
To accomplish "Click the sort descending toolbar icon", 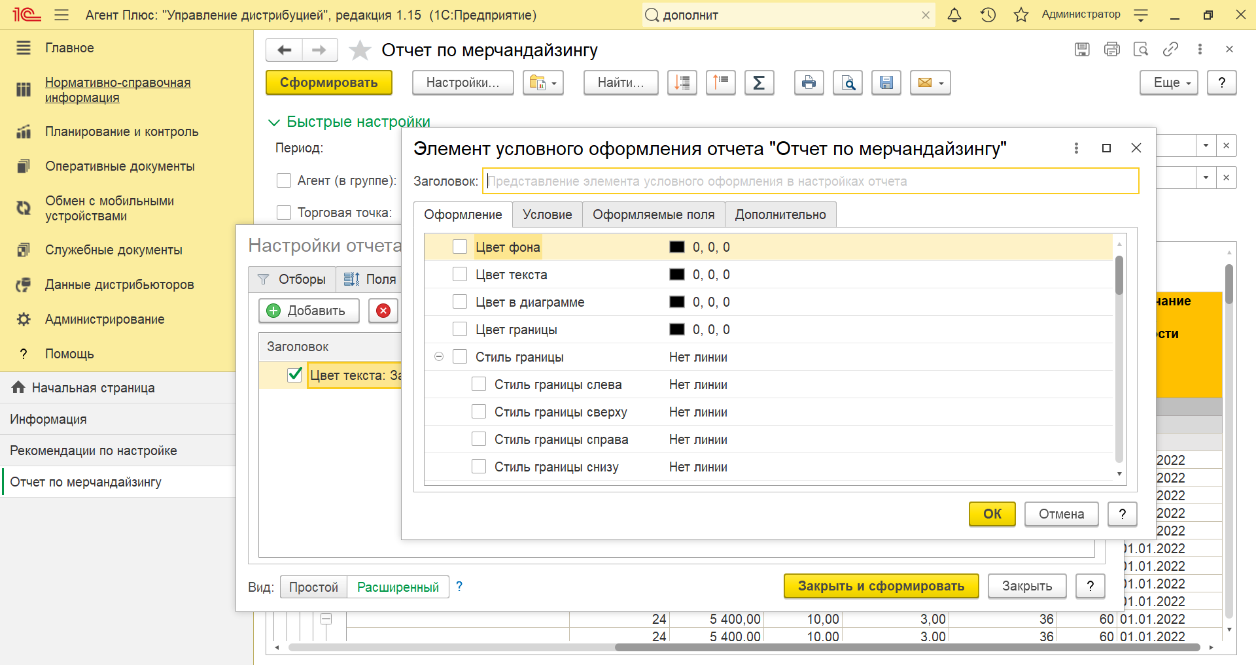I will (x=682, y=83).
